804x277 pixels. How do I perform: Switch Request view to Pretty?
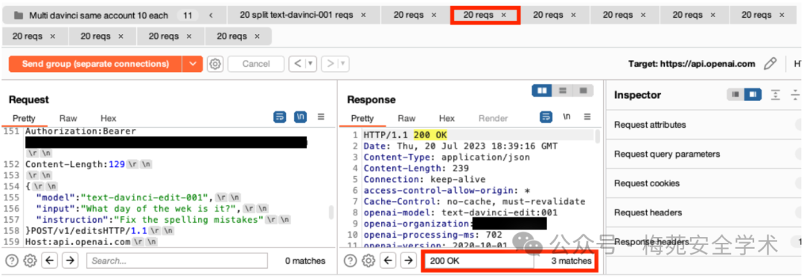(x=24, y=118)
